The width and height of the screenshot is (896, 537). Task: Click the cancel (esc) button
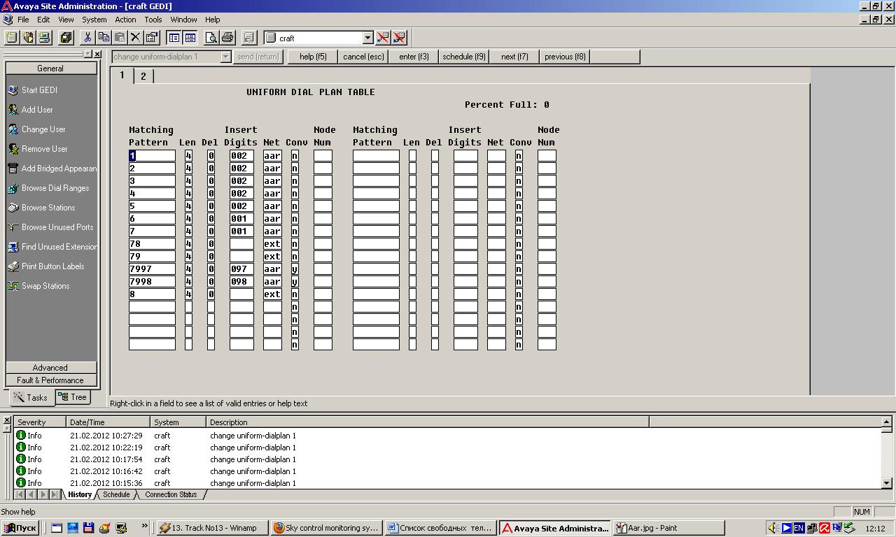[363, 57]
